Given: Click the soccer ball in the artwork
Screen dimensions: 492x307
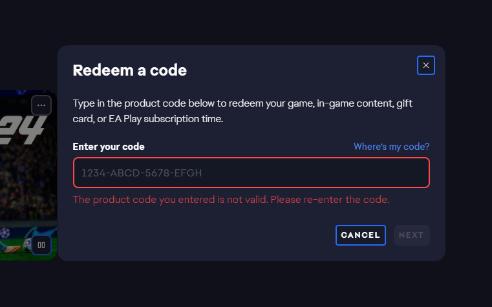Looking at the screenshot, I should [27, 245].
